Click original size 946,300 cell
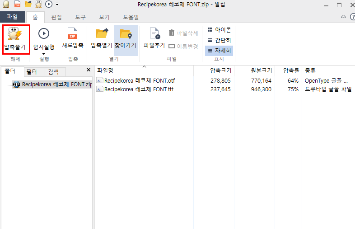The image size is (355, 229). pos(261,89)
